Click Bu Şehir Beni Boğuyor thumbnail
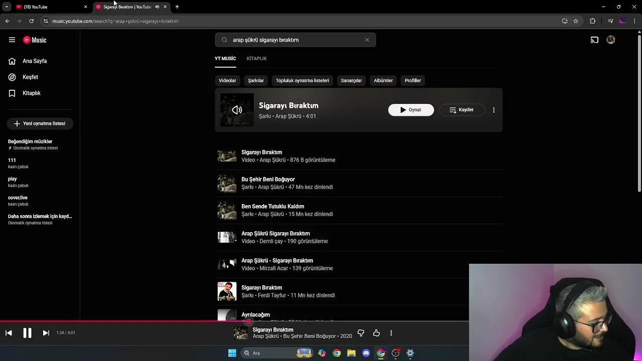This screenshot has width=642, height=361. click(227, 183)
